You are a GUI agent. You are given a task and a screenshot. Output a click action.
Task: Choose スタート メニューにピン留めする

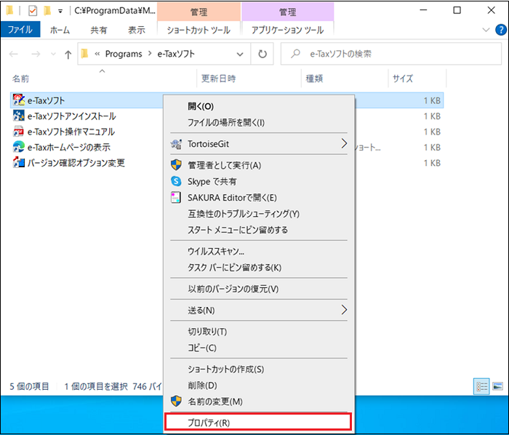259,230
